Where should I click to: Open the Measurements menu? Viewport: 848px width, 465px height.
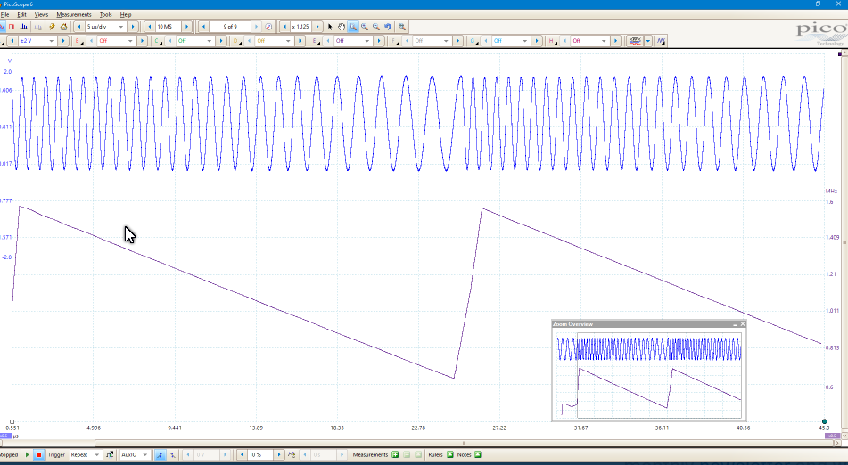(73, 15)
